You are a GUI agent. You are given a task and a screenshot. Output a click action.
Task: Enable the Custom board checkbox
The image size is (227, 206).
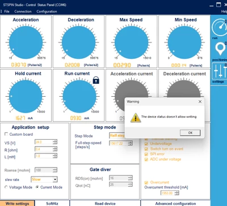point(6,134)
